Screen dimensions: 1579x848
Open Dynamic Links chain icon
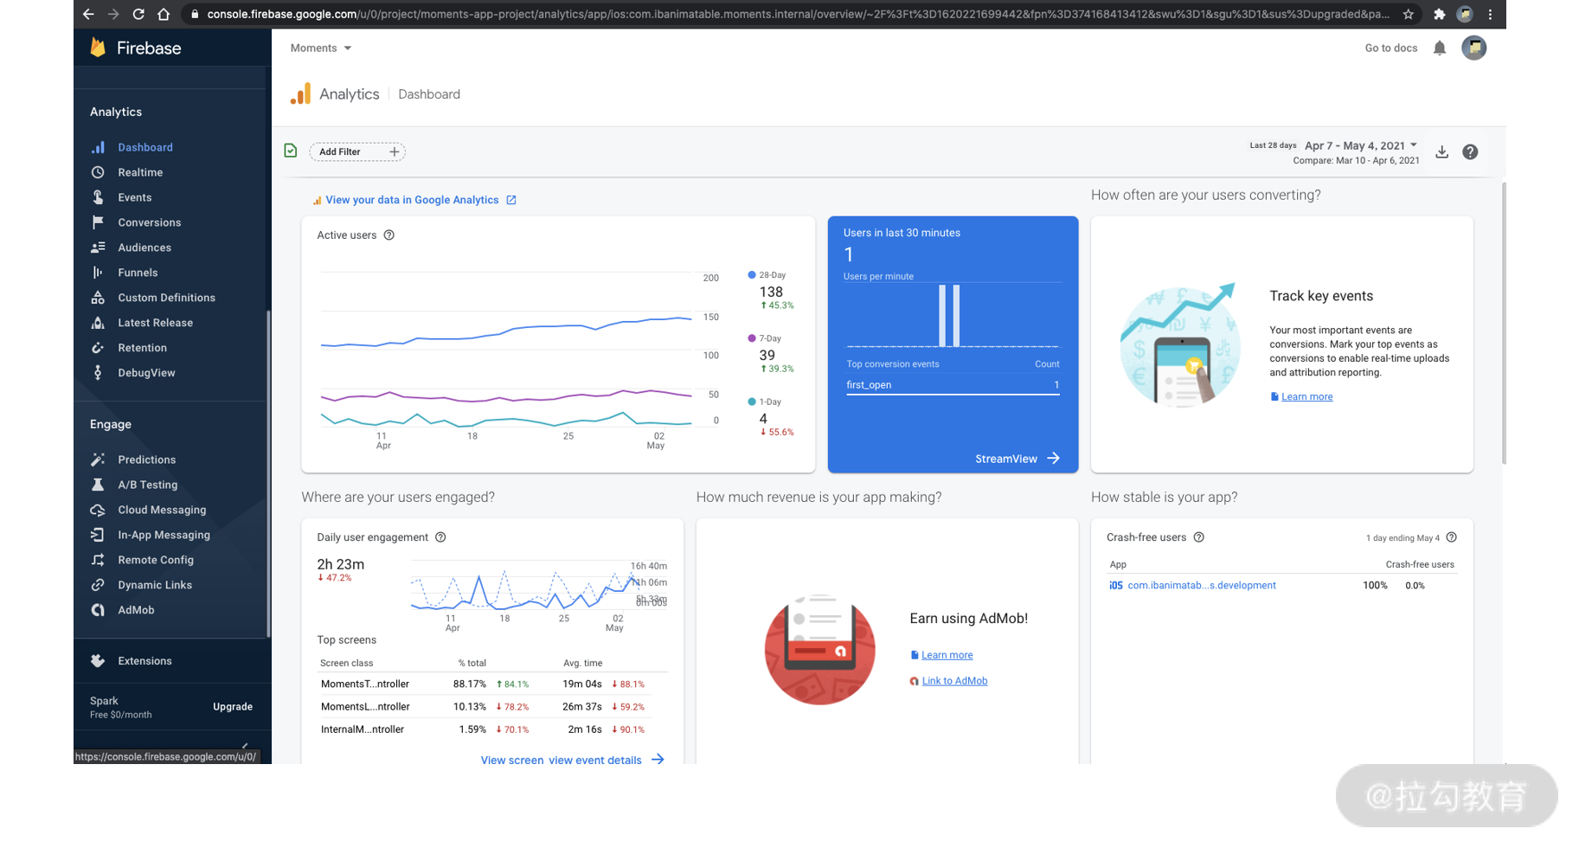pyautogui.click(x=98, y=585)
